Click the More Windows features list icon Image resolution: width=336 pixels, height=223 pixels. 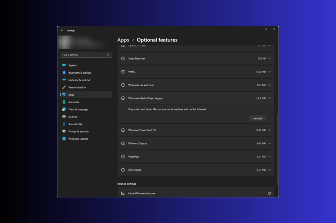pos(123,193)
